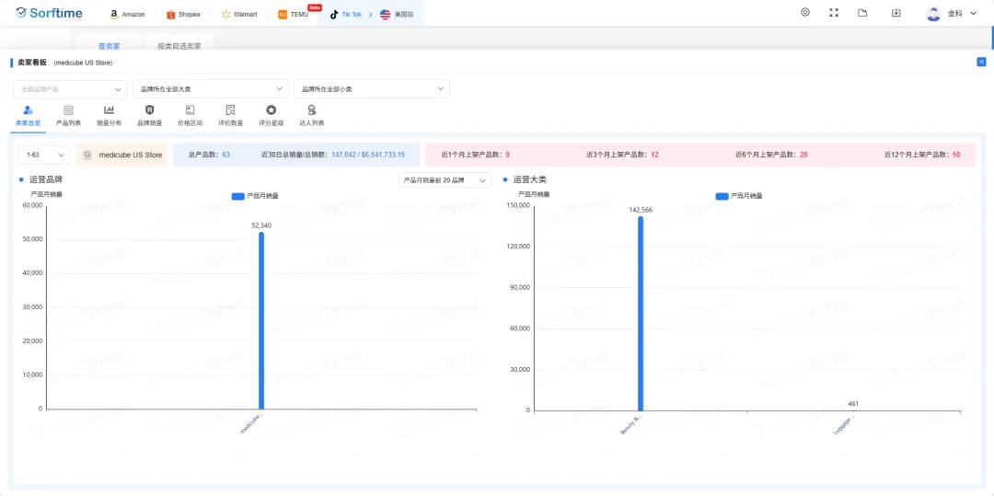994x496 pixels.
Task: Open the download icon in header
Action: (896, 13)
